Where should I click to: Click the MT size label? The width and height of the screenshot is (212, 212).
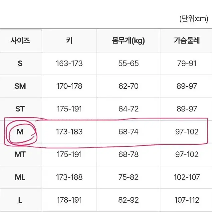(20, 154)
